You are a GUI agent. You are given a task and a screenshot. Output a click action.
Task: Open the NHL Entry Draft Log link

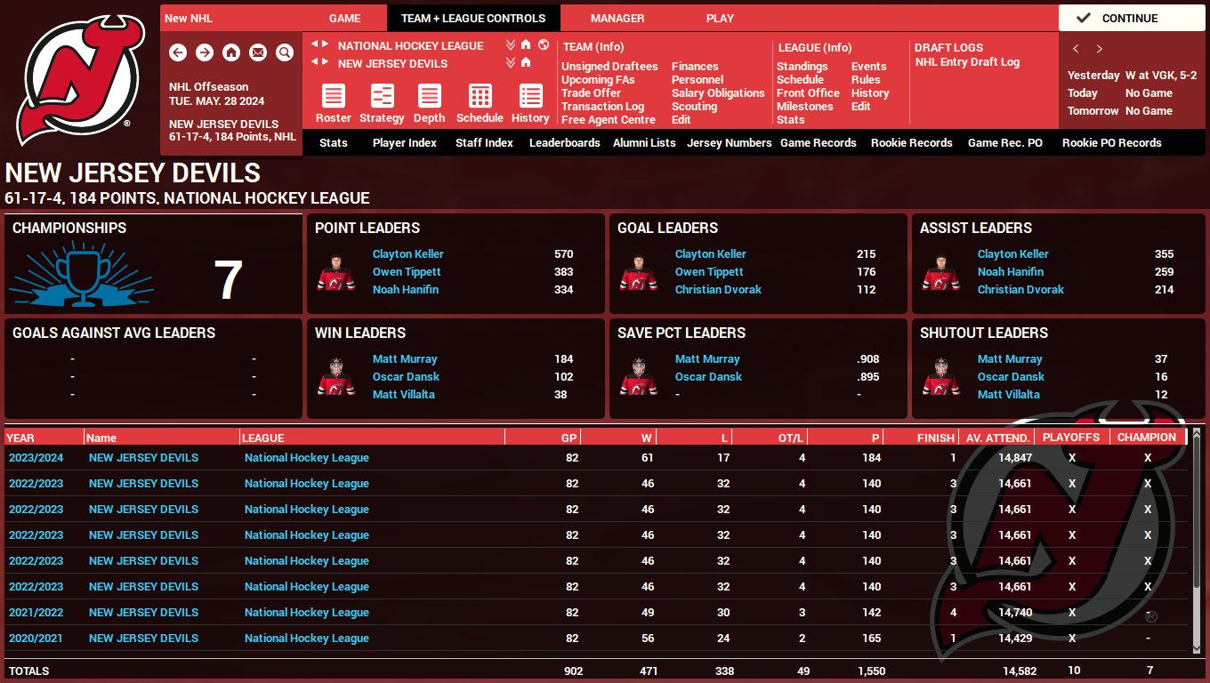click(x=968, y=62)
